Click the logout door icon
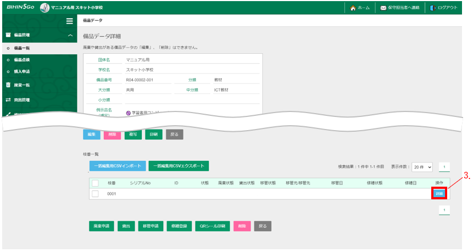Screen dimensions: 473x252 pyautogui.click(x=433, y=8)
